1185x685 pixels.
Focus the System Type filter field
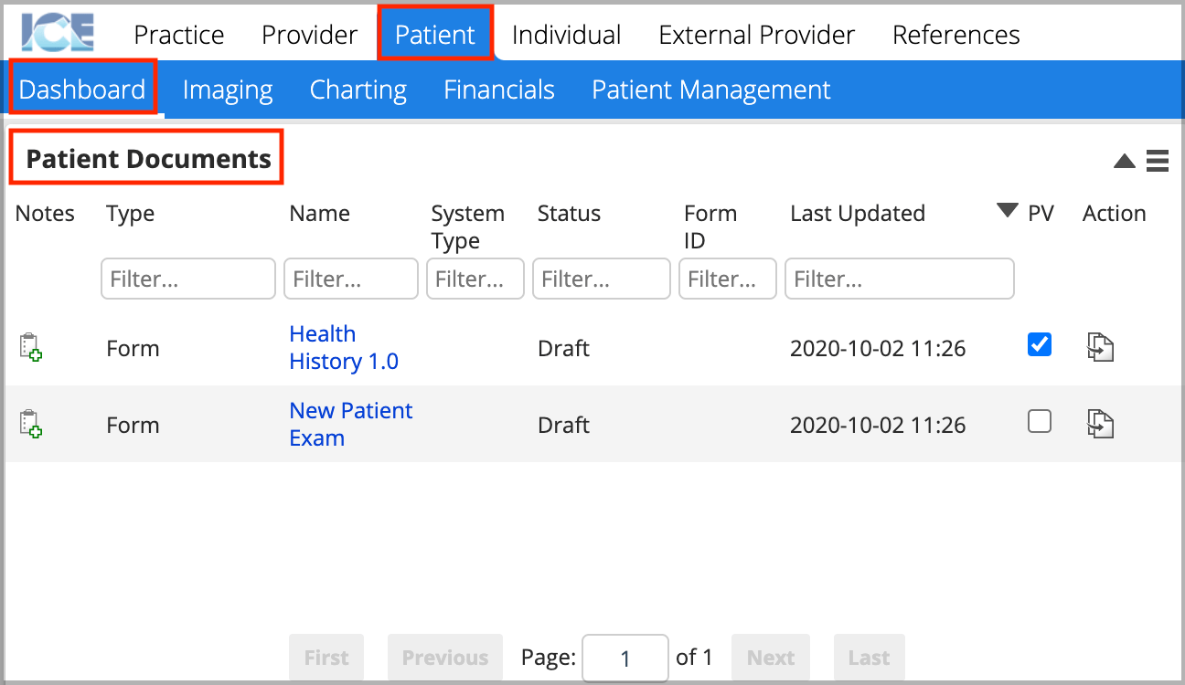click(x=475, y=279)
